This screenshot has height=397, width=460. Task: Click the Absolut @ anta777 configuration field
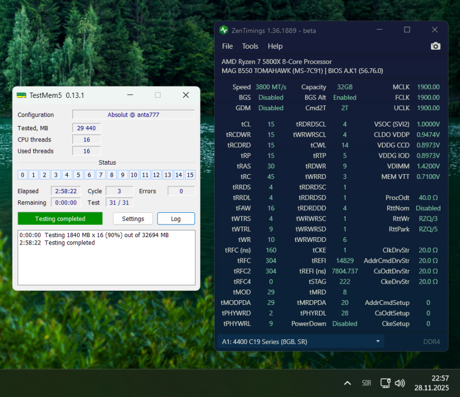133,115
